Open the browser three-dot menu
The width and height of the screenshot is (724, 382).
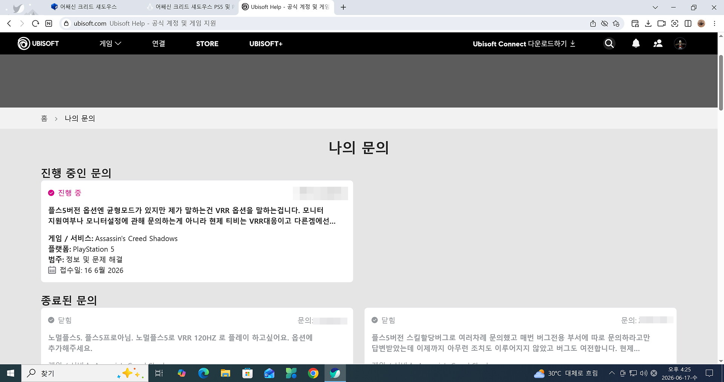715,23
